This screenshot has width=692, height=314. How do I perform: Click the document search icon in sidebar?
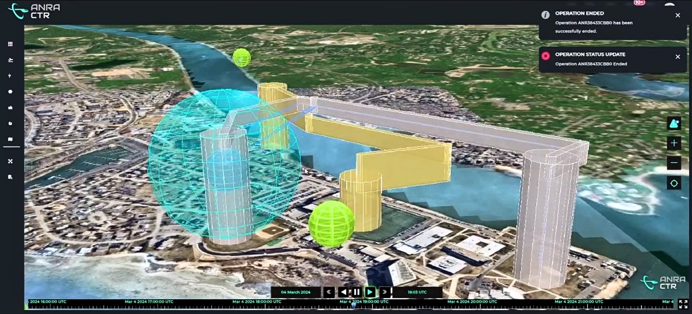pyautogui.click(x=10, y=177)
